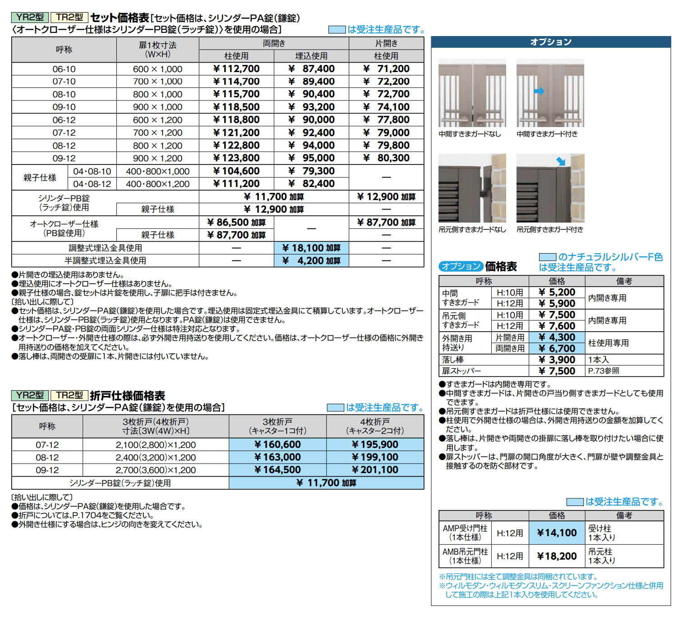The height and width of the screenshot is (620, 683).
Task: Expand the 片開き column header
Action: coord(386,43)
